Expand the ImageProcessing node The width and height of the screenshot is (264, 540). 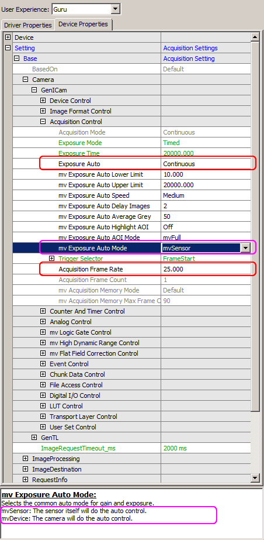tap(26, 459)
